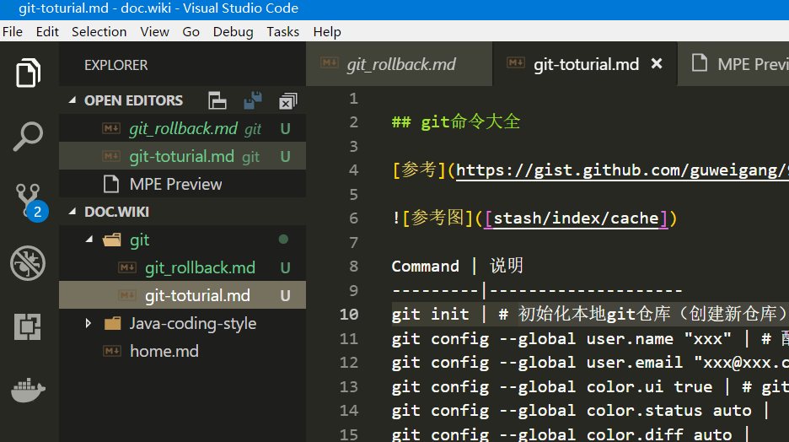Click the EXPLORER panel title
Screen dimensions: 789x442
click(116, 65)
